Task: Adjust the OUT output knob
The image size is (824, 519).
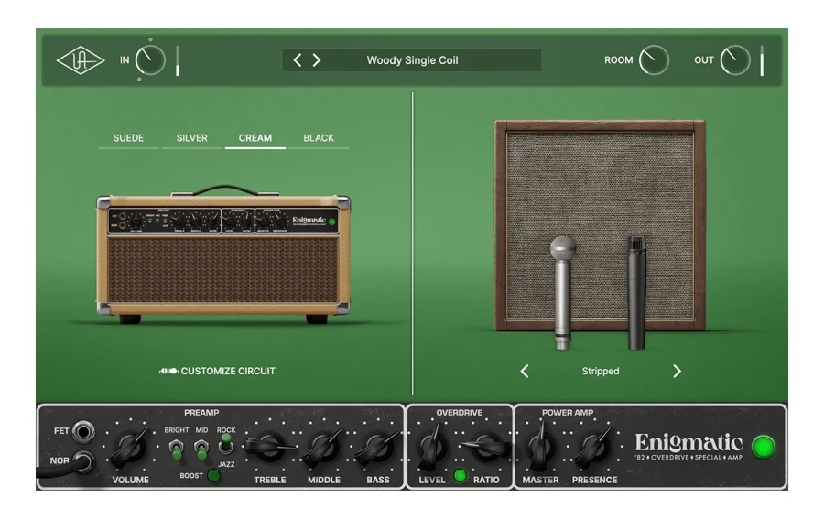Action: pos(734,60)
